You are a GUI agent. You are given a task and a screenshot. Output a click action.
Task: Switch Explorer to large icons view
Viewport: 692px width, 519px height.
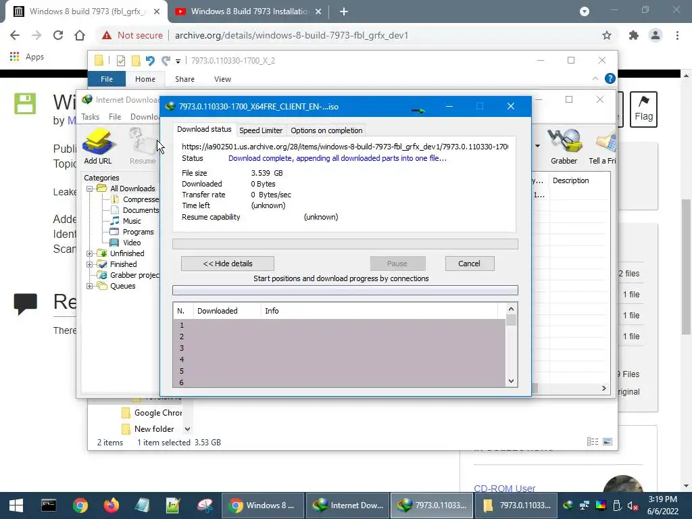click(x=608, y=442)
